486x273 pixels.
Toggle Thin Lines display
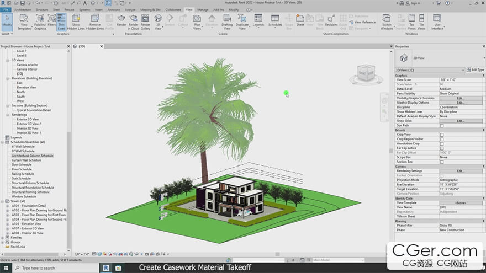tap(61, 22)
